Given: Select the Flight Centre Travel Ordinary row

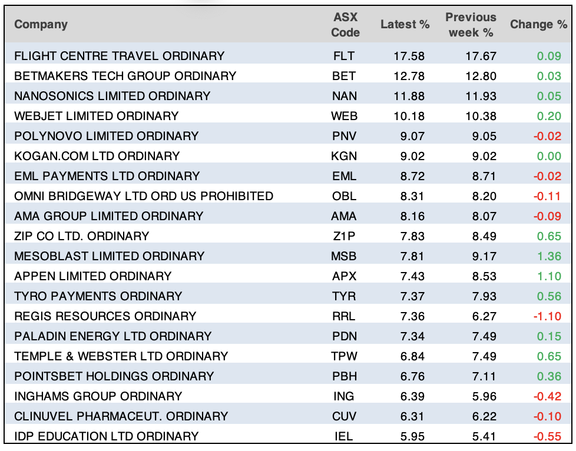Looking at the screenshot, I should (x=119, y=56).
